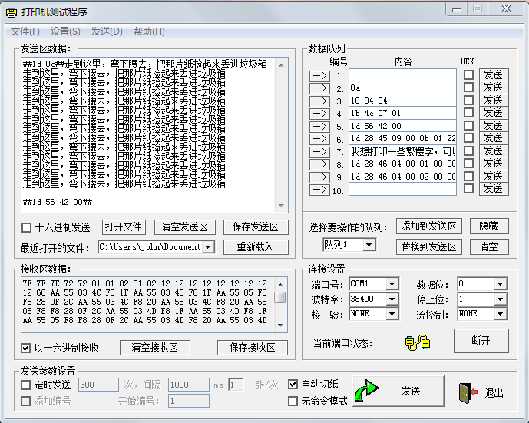
Task: Open the port number COM1 dropdown
Action: tap(392, 284)
